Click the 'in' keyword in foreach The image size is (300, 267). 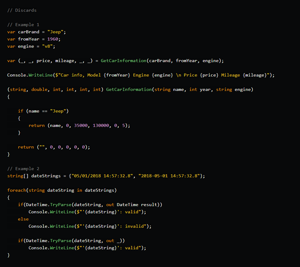tap(79, 190)
